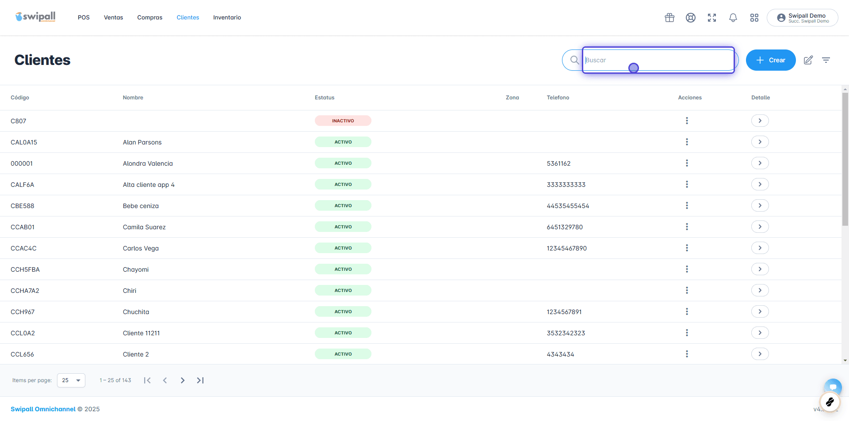The image size is (849, 421).
Task: Open the POS menu
Action: (84, 18)
